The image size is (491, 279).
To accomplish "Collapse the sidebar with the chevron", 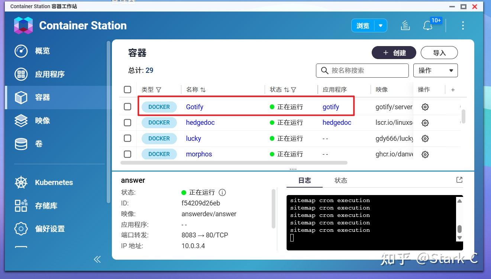I will tap(97, 259).
